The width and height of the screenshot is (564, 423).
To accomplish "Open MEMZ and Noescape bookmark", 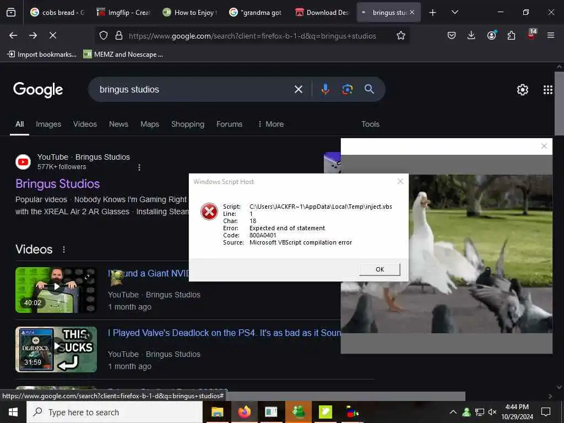I will [123, 55].
